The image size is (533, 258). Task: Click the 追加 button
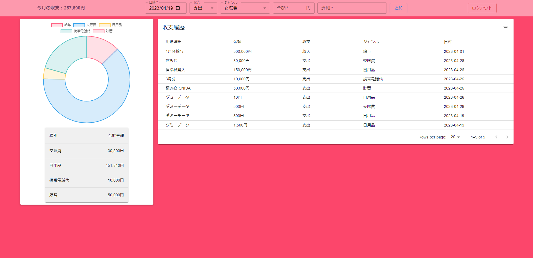pos(398,8)
